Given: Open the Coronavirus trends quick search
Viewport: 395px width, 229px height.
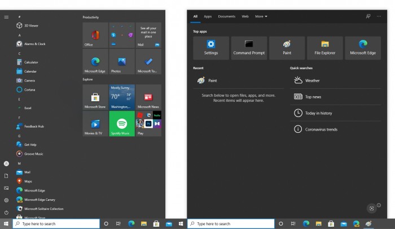Looking at the screenshot, I should click(x=320, y=129).
